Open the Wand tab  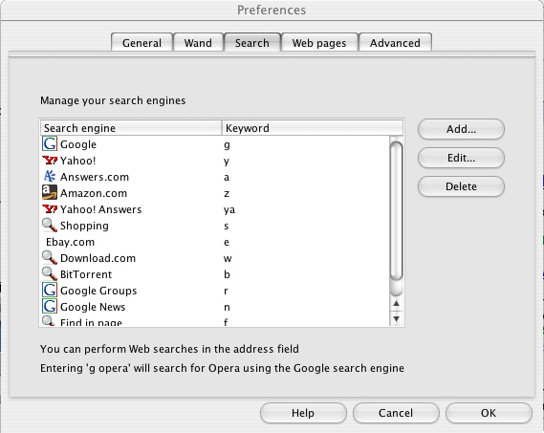(198, 43)
